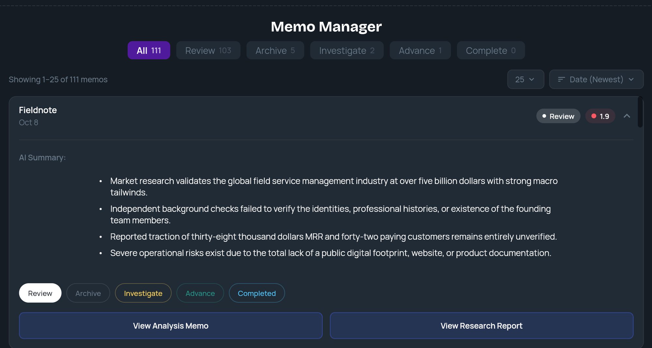Set Fieldnote status to Advance

[200, 293]
